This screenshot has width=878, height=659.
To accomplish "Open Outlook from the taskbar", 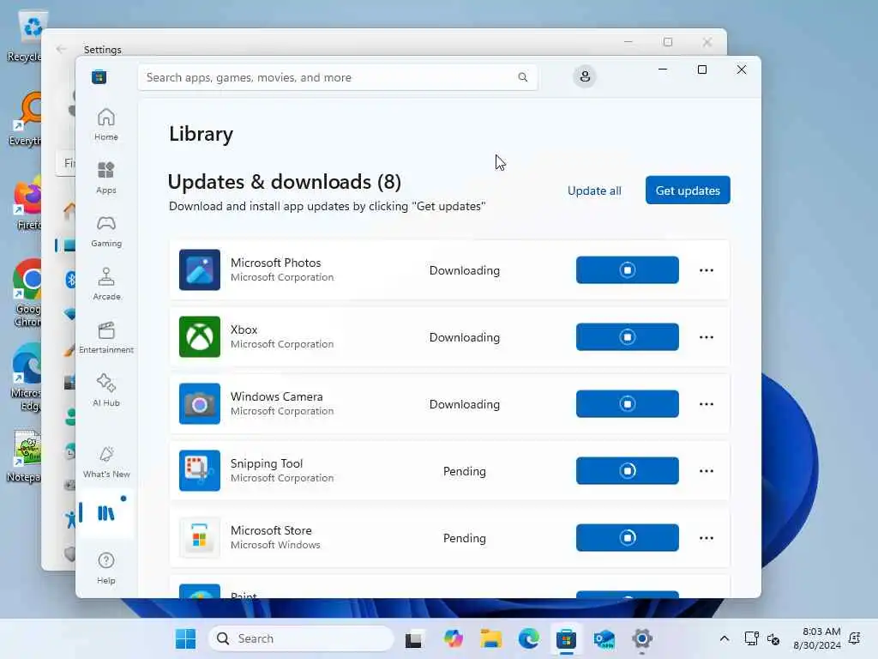I will pos(604,638).
